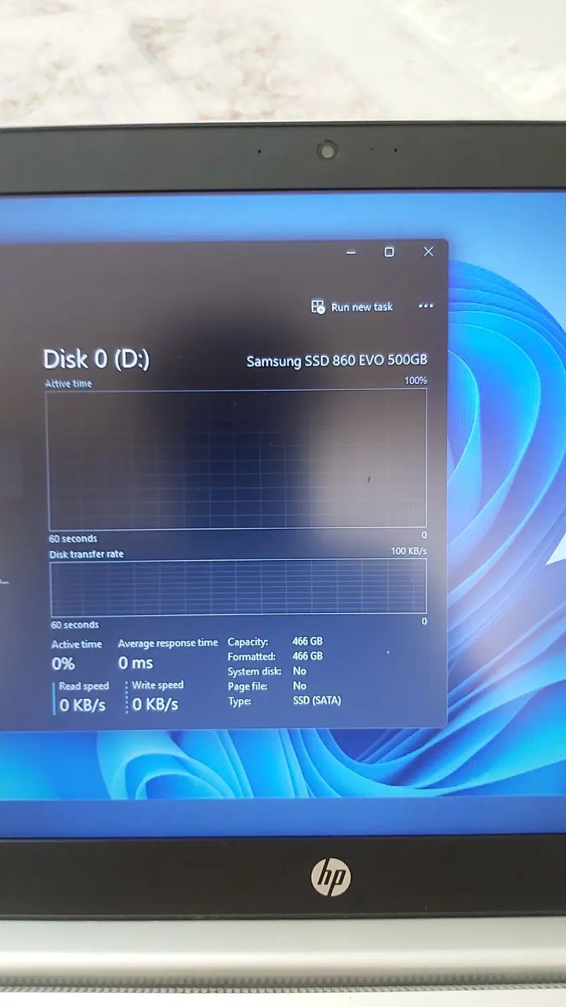Click the Capacity 466 GB value

(x=307, y=641)
